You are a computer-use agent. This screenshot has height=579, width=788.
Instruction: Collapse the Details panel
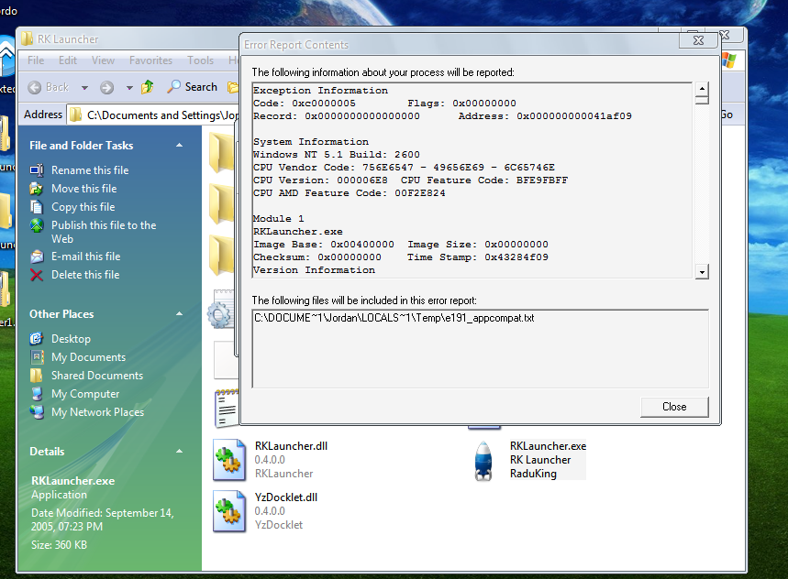(179, 451)
